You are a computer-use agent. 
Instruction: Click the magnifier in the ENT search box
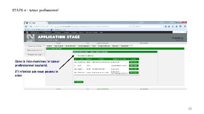[185, 32]
